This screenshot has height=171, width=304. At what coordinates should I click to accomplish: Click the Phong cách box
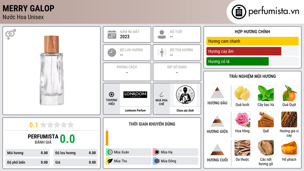pyautogui.click(x=127, y=72)
